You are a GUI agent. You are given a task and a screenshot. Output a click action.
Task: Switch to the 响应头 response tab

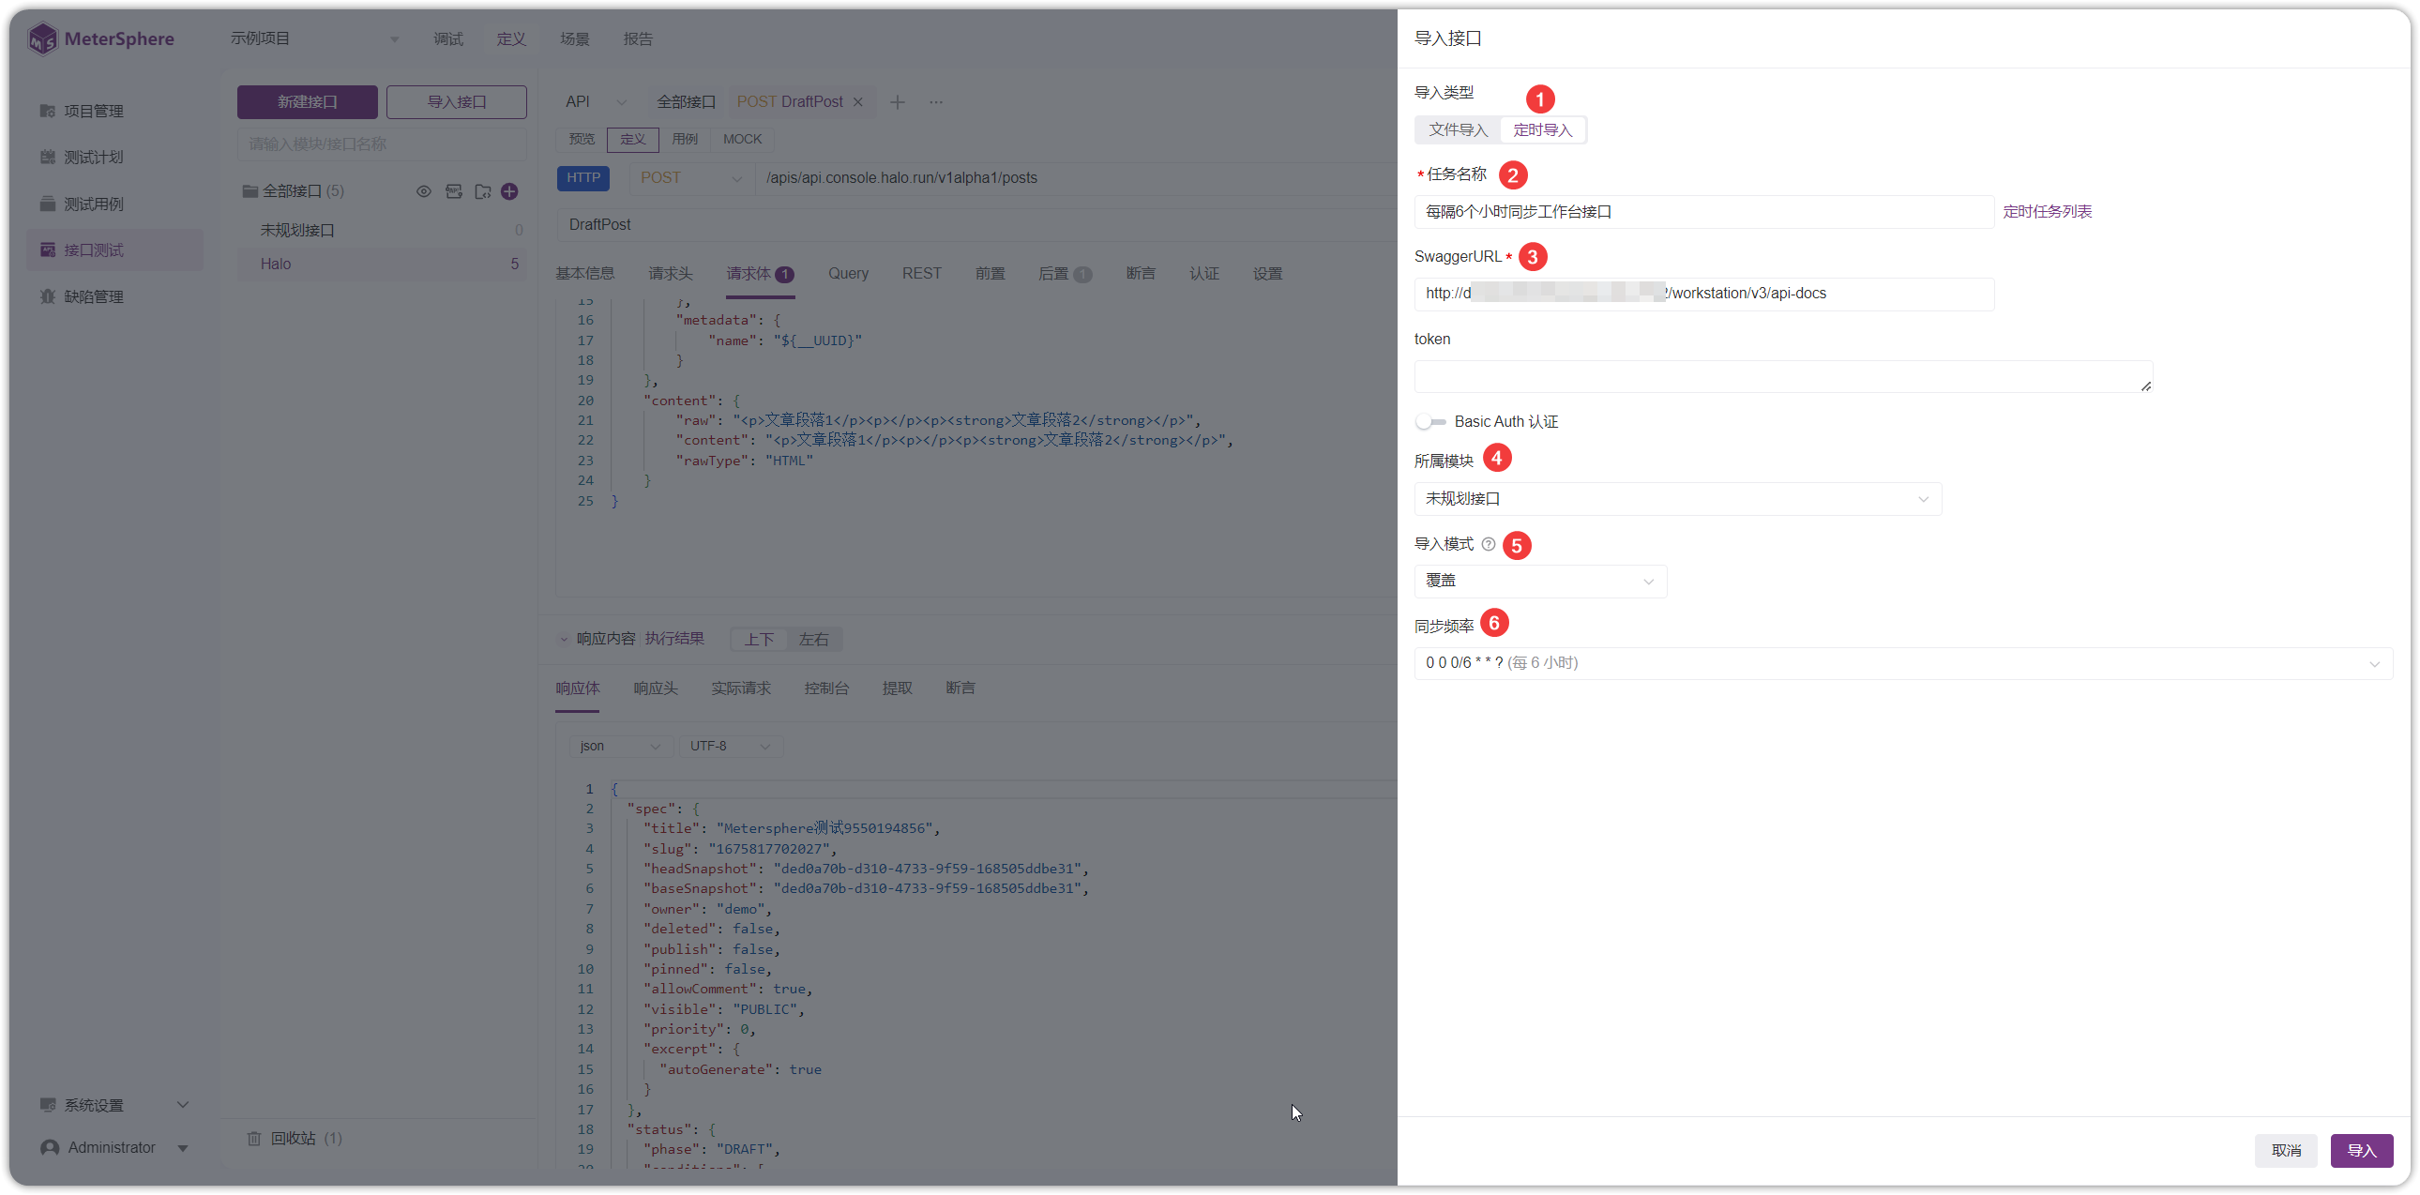656,688
